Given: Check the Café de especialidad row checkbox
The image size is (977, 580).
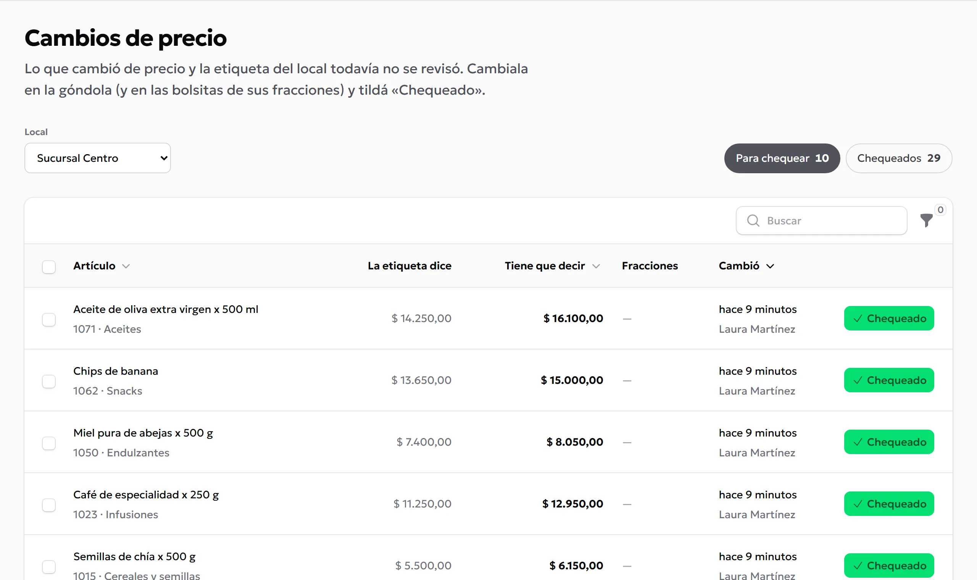Looking at the screenshot, I should pyautogui.click(x=49, y=504).
